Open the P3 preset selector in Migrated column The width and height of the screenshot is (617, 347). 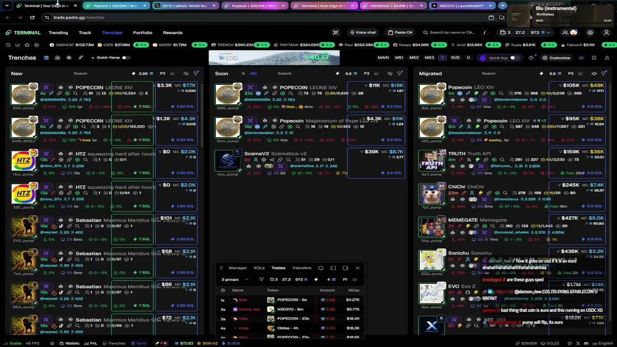tap(571, 74)
